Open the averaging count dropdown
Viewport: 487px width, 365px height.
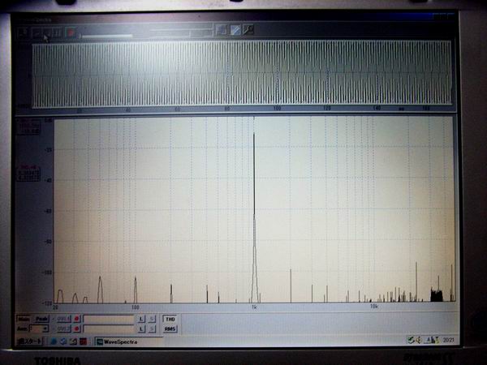point(45,328)
